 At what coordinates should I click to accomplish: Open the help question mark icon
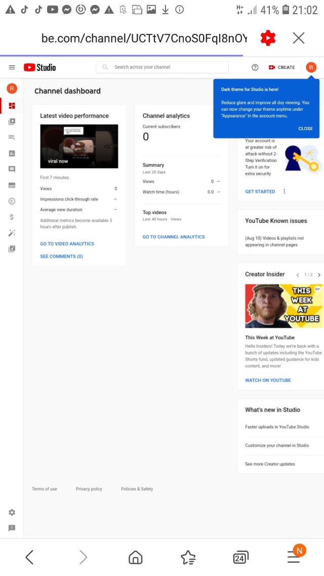[255, 67]
